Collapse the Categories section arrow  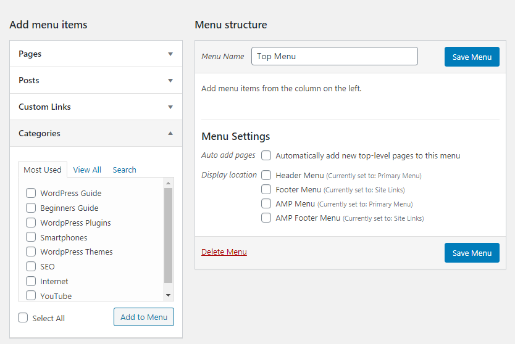pos(170,133)
